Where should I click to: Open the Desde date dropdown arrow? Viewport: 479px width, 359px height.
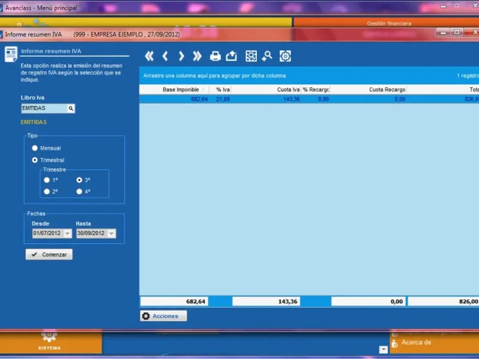click(68, 233)
